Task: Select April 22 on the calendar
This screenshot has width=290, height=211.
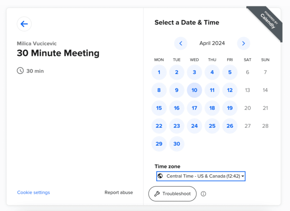Action: [159, 126]
